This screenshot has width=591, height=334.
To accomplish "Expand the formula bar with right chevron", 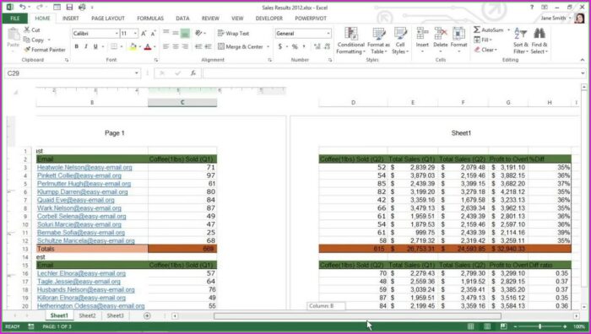I will (x=583, y=73).
